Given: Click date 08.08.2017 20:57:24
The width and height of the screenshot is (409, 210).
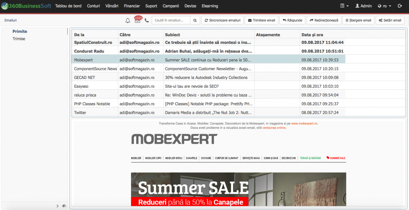Looking at the screenshot, I should (x=320, y=113).
